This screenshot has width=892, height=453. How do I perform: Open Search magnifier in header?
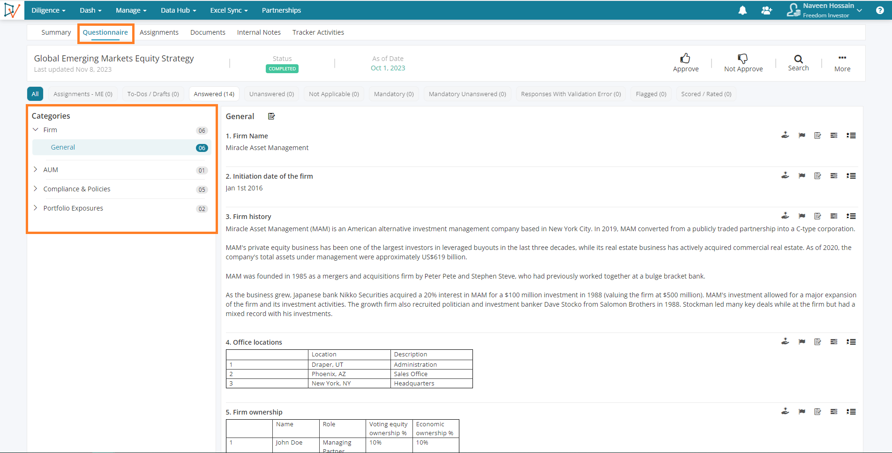pyautogui.click(x=798, y=59)
